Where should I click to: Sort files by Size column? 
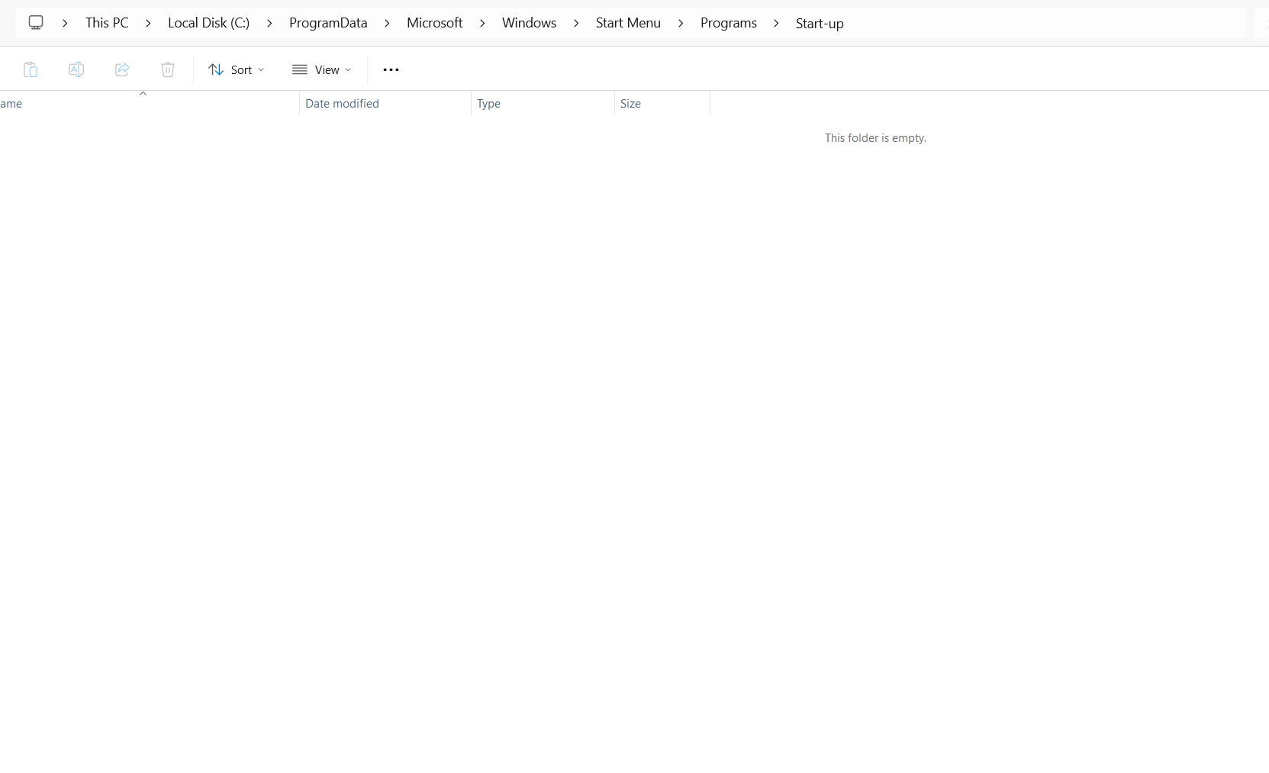[x=631, y=104]
